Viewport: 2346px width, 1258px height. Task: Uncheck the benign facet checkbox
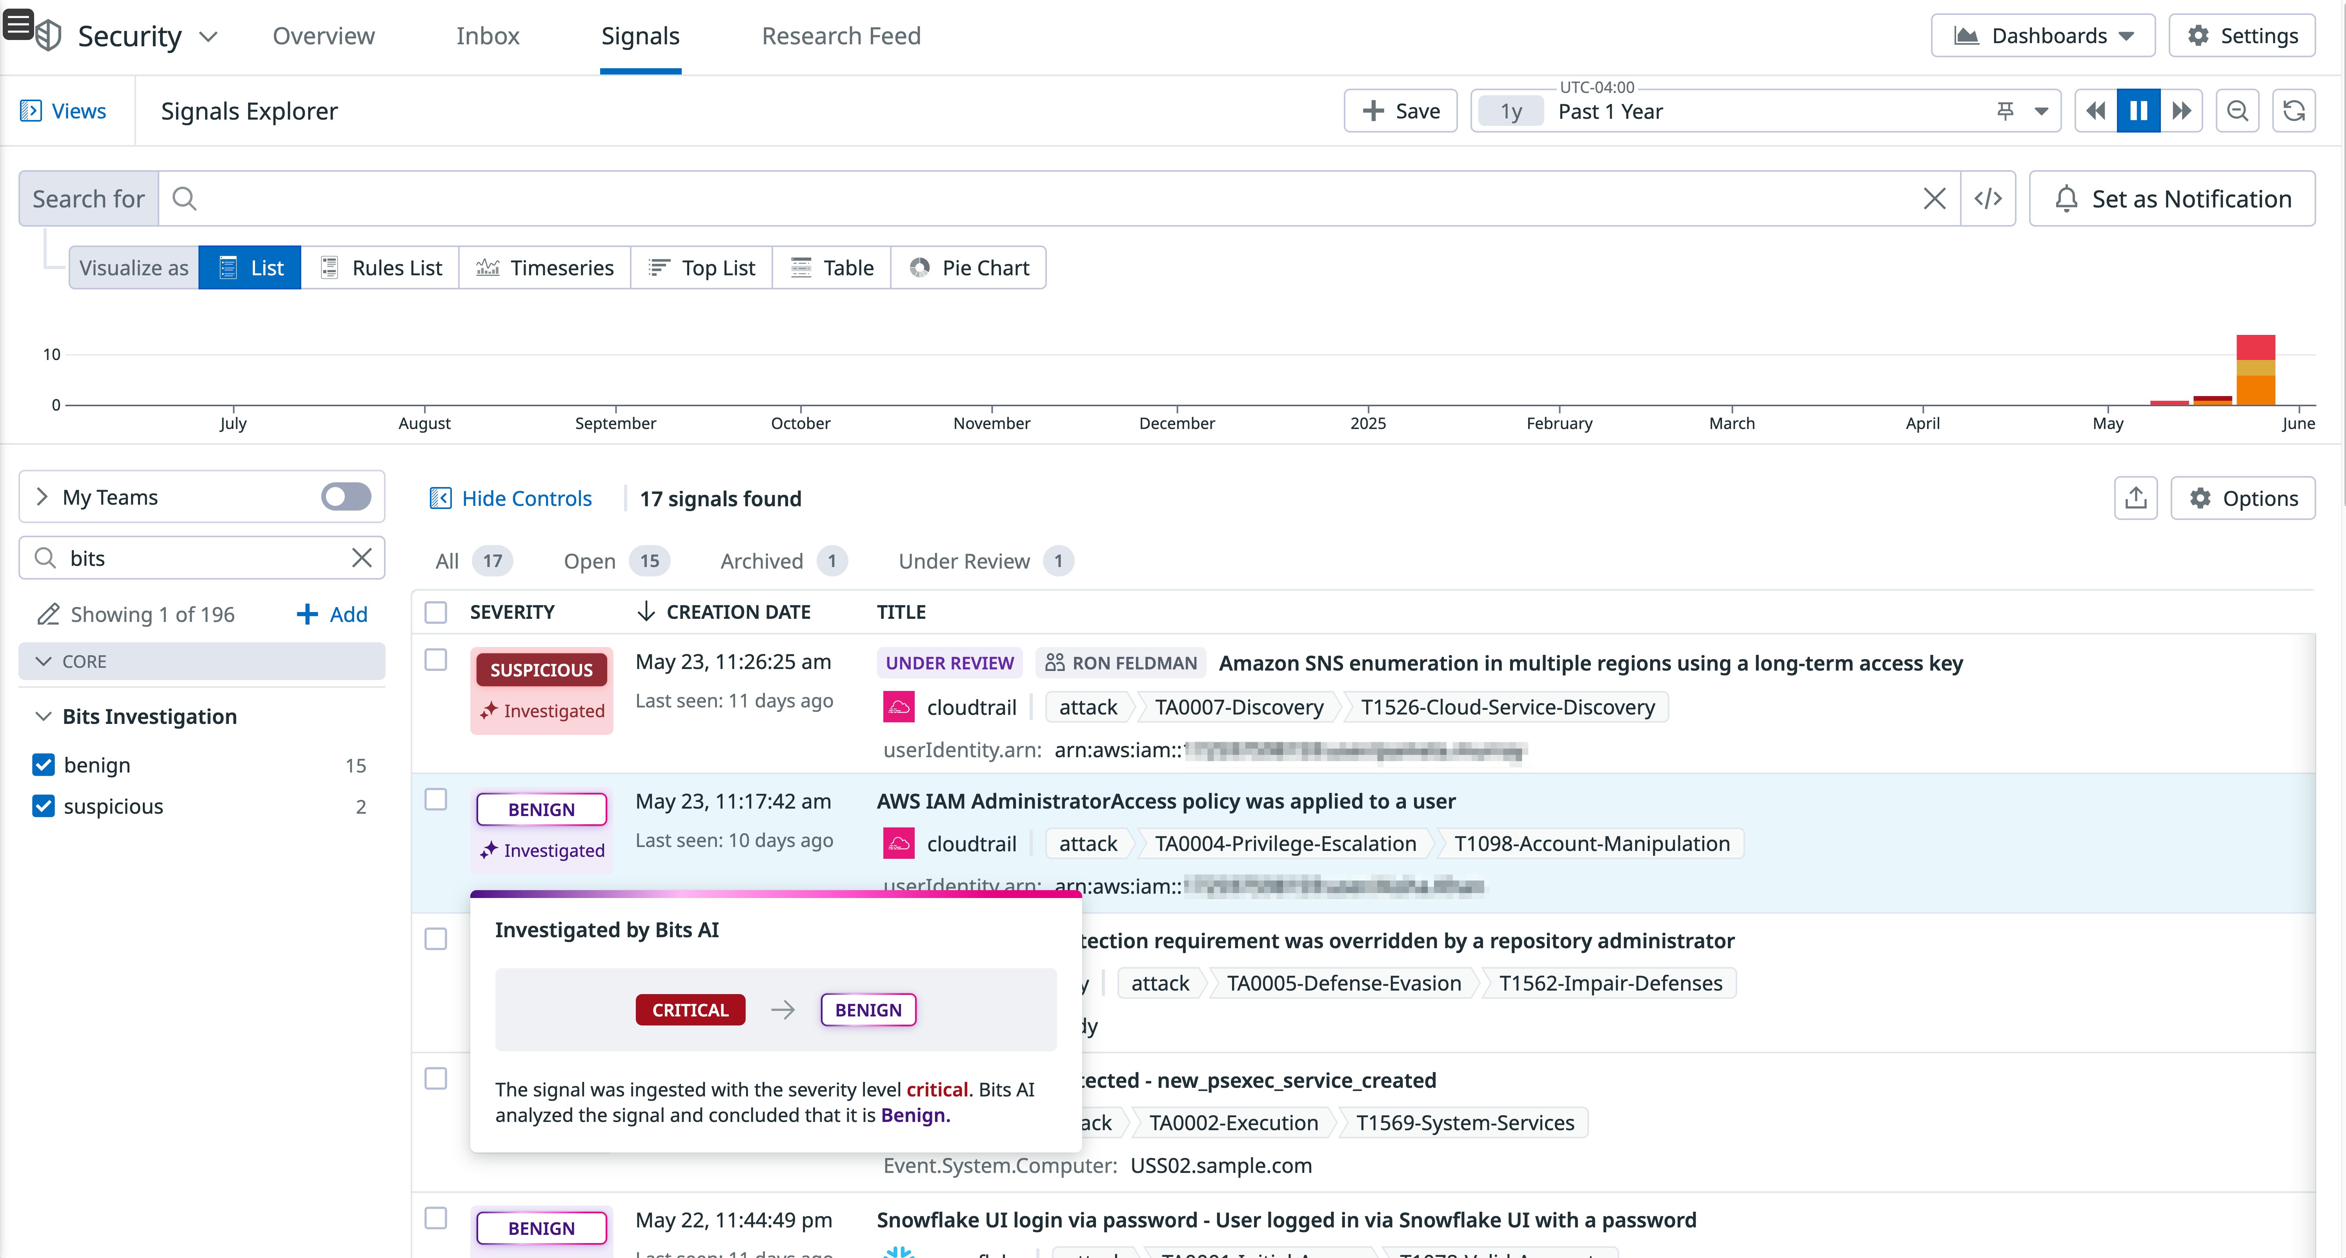click(x=43, y=765)
